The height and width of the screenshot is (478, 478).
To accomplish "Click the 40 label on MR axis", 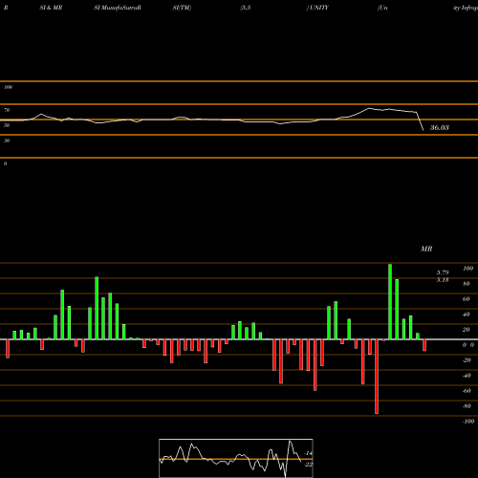I will click(467, 315).
